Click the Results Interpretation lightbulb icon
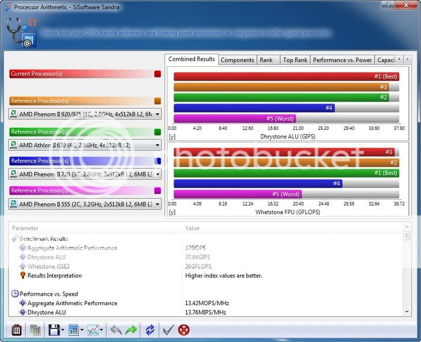The width and height of the screenshot is (421, 342). (x=23, y=275)
